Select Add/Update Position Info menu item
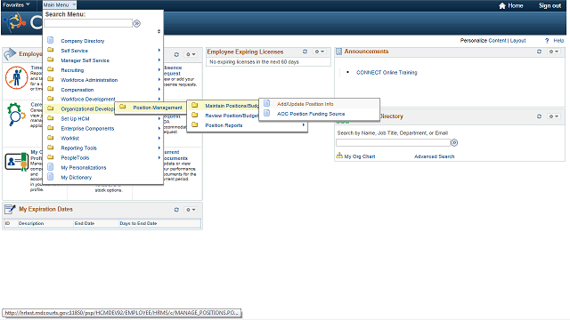This screenshot has height=320, width=570. (305, 104)
